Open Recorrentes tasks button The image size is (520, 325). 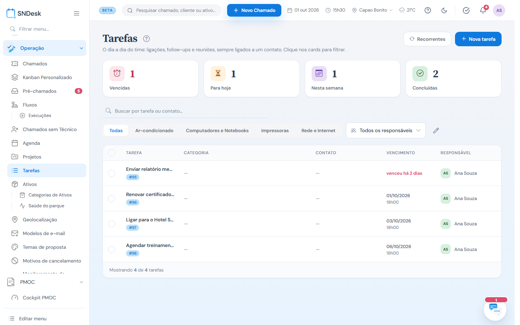[x=427, y=39]
